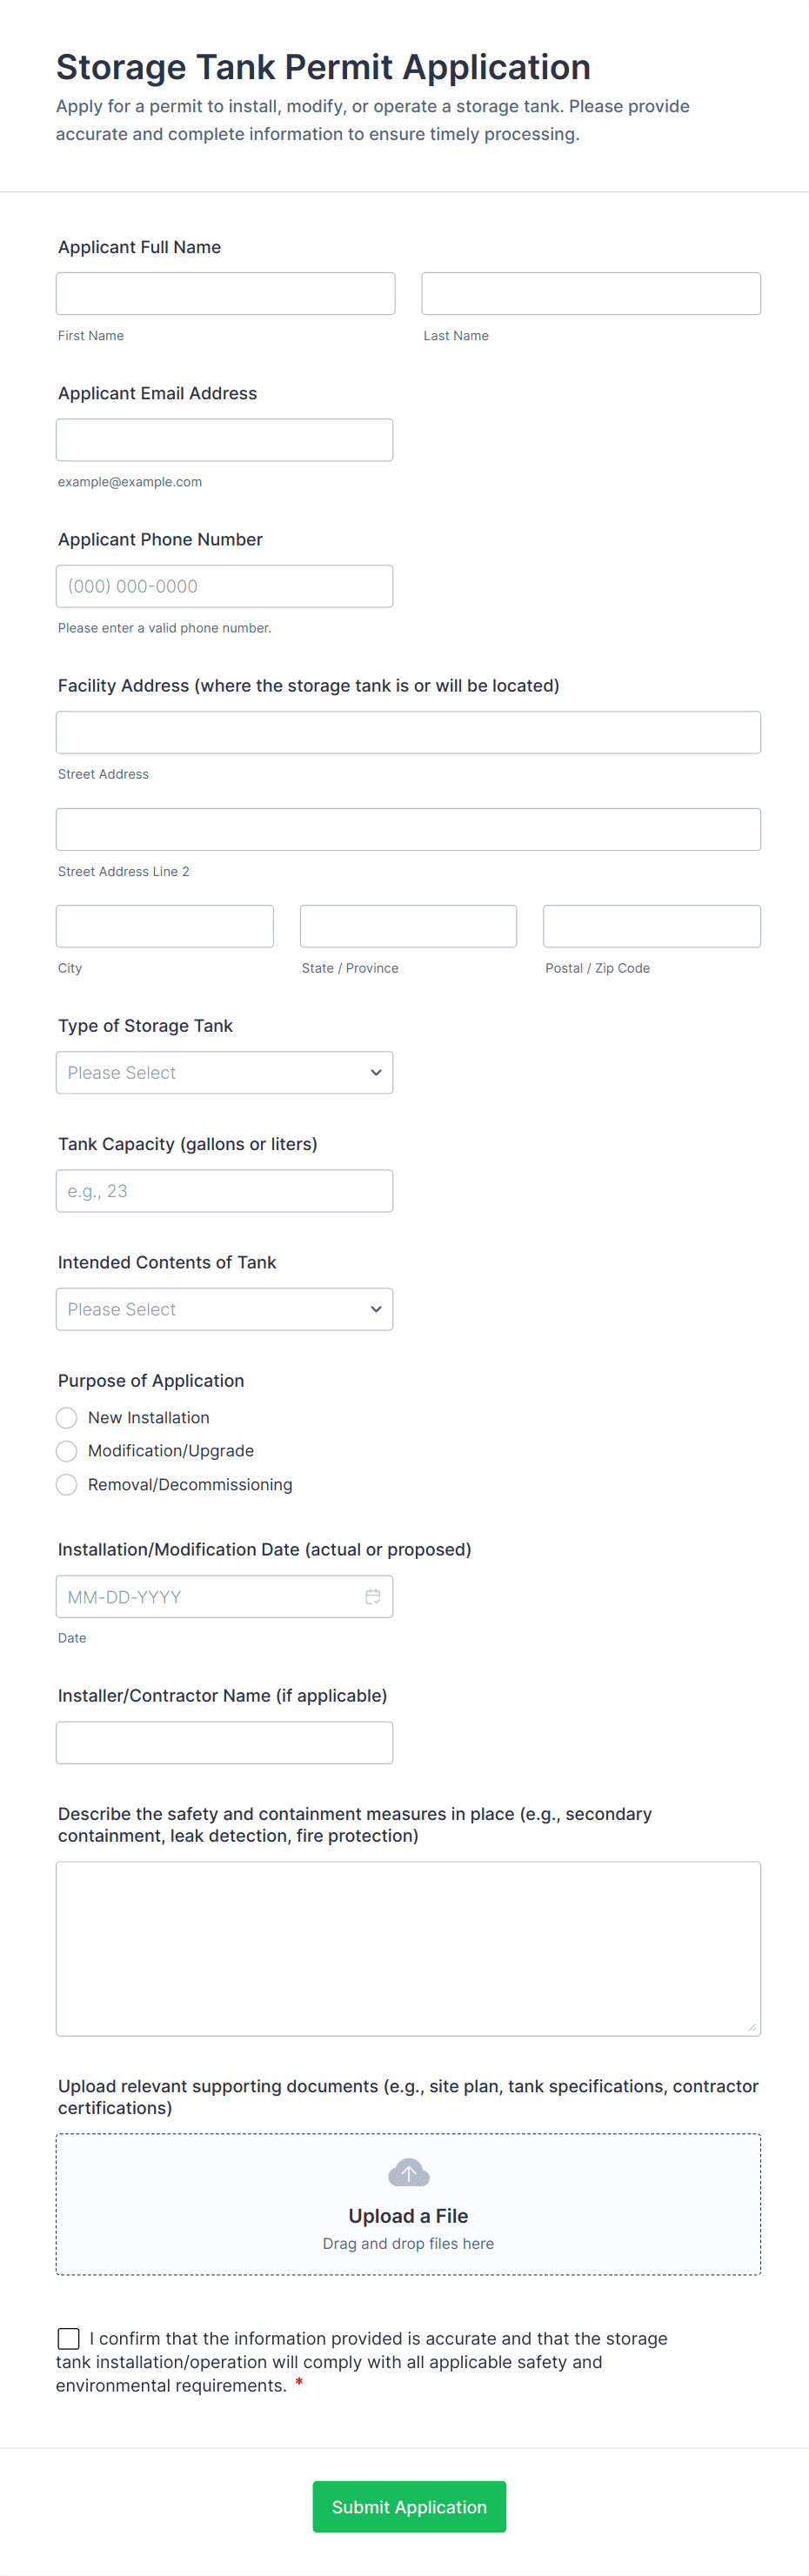The height and width of the screenshot is (2576, 809).
Task: Click the Applicant Phone Number field
Action: coord(224,586)
